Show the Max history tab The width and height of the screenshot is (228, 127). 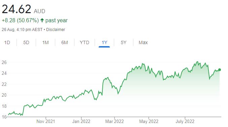(x=143, y=42)
